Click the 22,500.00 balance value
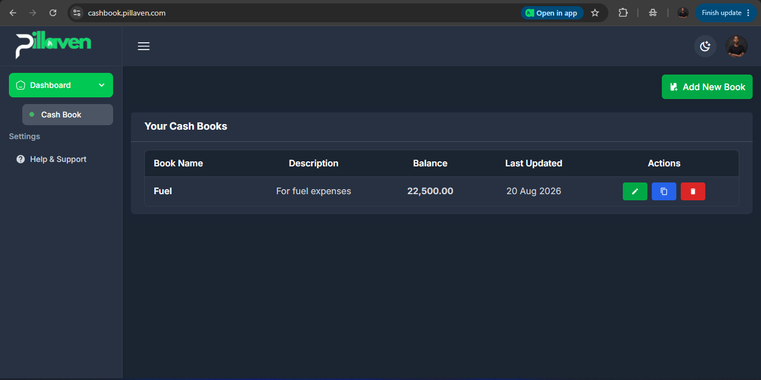This screenshot has height=380, width=761. 430,191
